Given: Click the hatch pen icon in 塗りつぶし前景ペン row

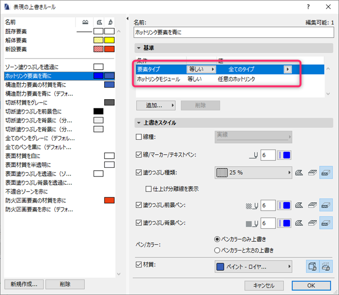Looking at the screenshot, I should pos(252,206).
